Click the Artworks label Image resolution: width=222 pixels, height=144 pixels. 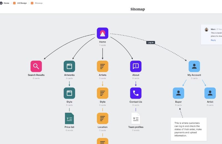click(69, 75)
